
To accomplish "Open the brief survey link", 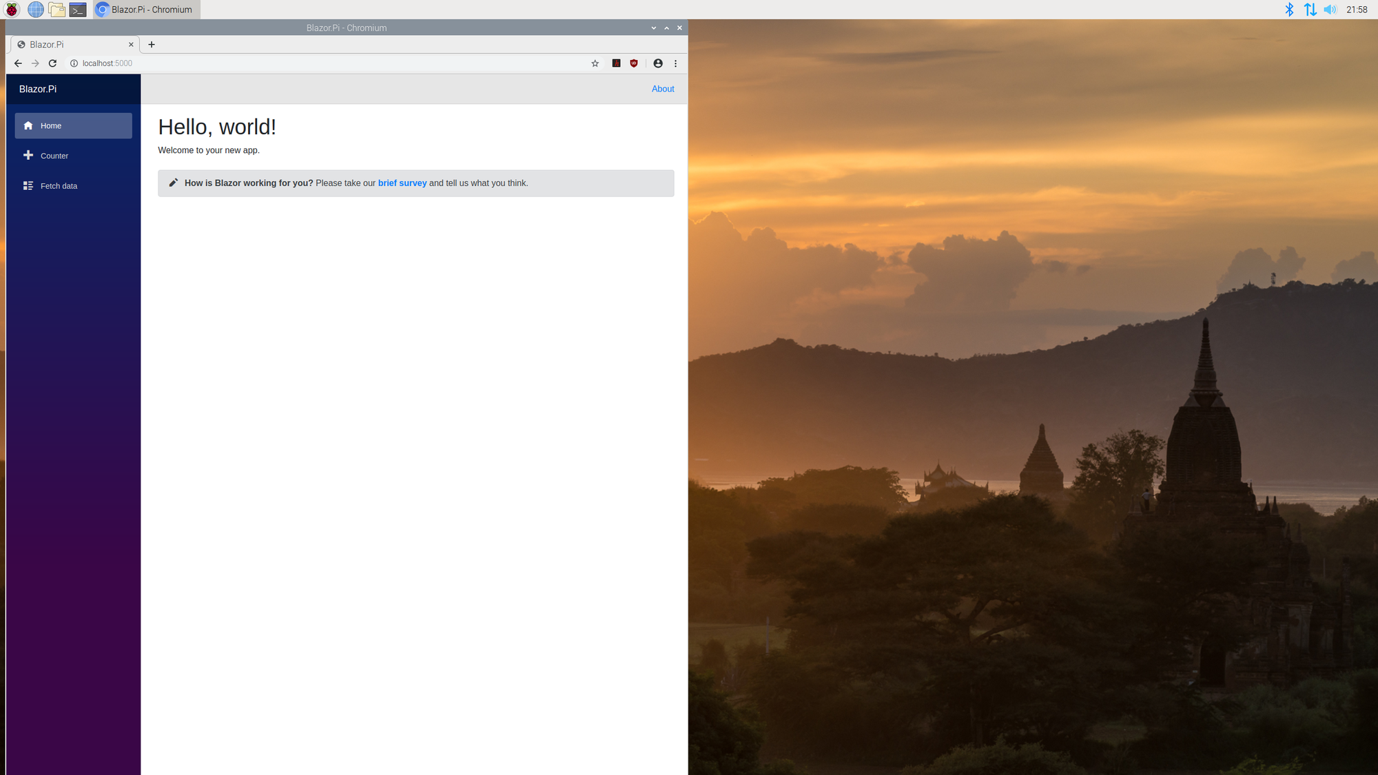I will (402, 183).
